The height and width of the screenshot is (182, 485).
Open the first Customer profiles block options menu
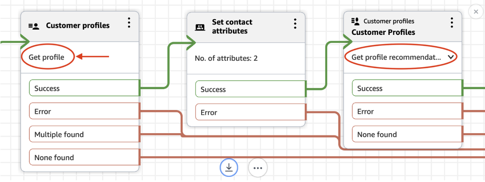coord(129,23)
